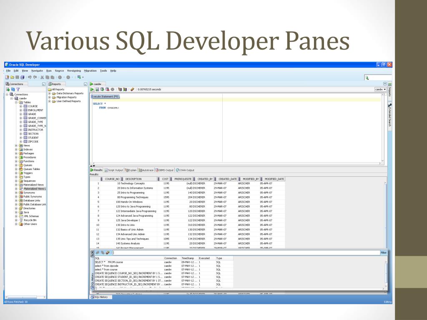Switch to the DBMS Output tab
The image size is (427, 320).
point(164,170)
